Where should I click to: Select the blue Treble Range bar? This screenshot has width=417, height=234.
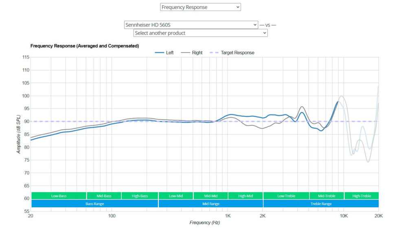321,204
